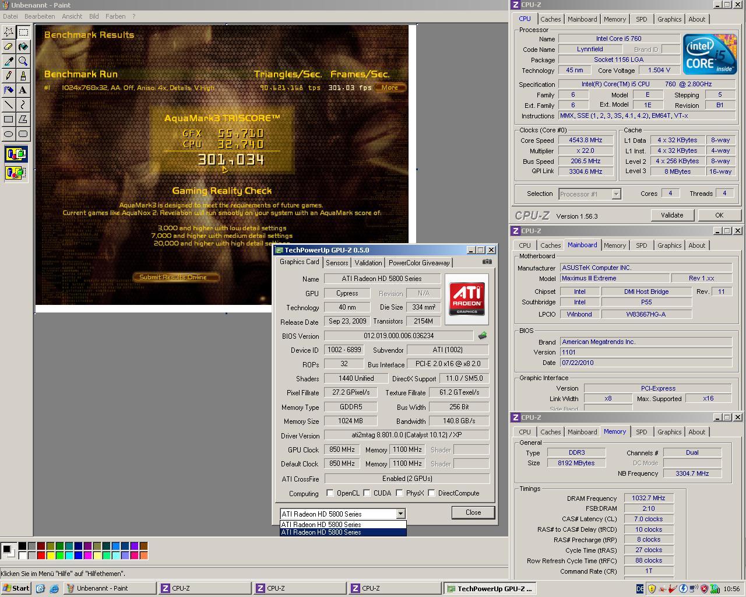Select the Curve tool in Paint
746x597 pixels.
tap(23, 105)
